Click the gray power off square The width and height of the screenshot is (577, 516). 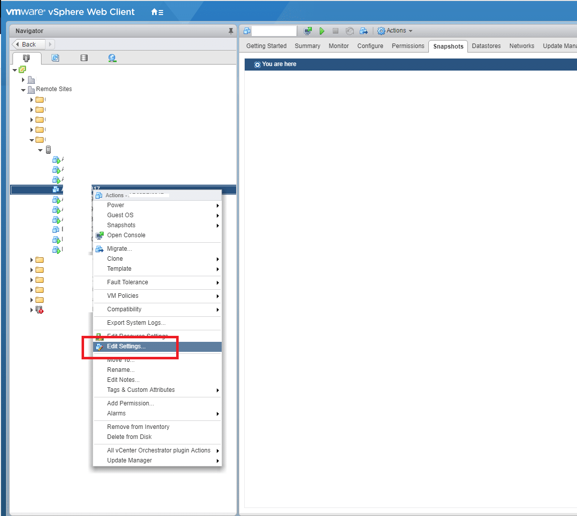[335, 31]
